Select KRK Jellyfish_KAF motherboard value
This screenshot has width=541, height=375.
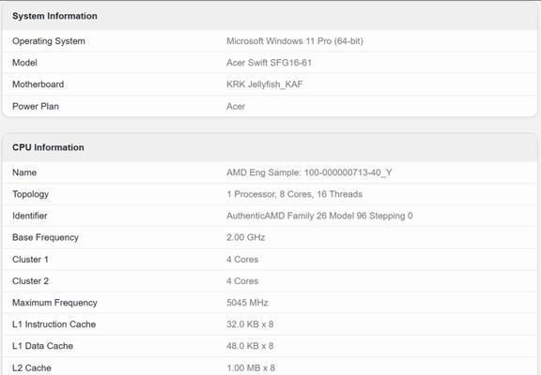[265, 84]
